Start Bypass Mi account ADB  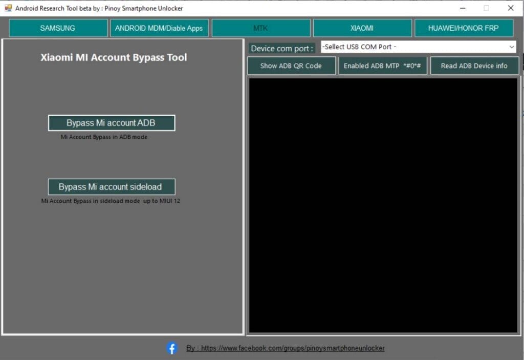coord(111,123)
